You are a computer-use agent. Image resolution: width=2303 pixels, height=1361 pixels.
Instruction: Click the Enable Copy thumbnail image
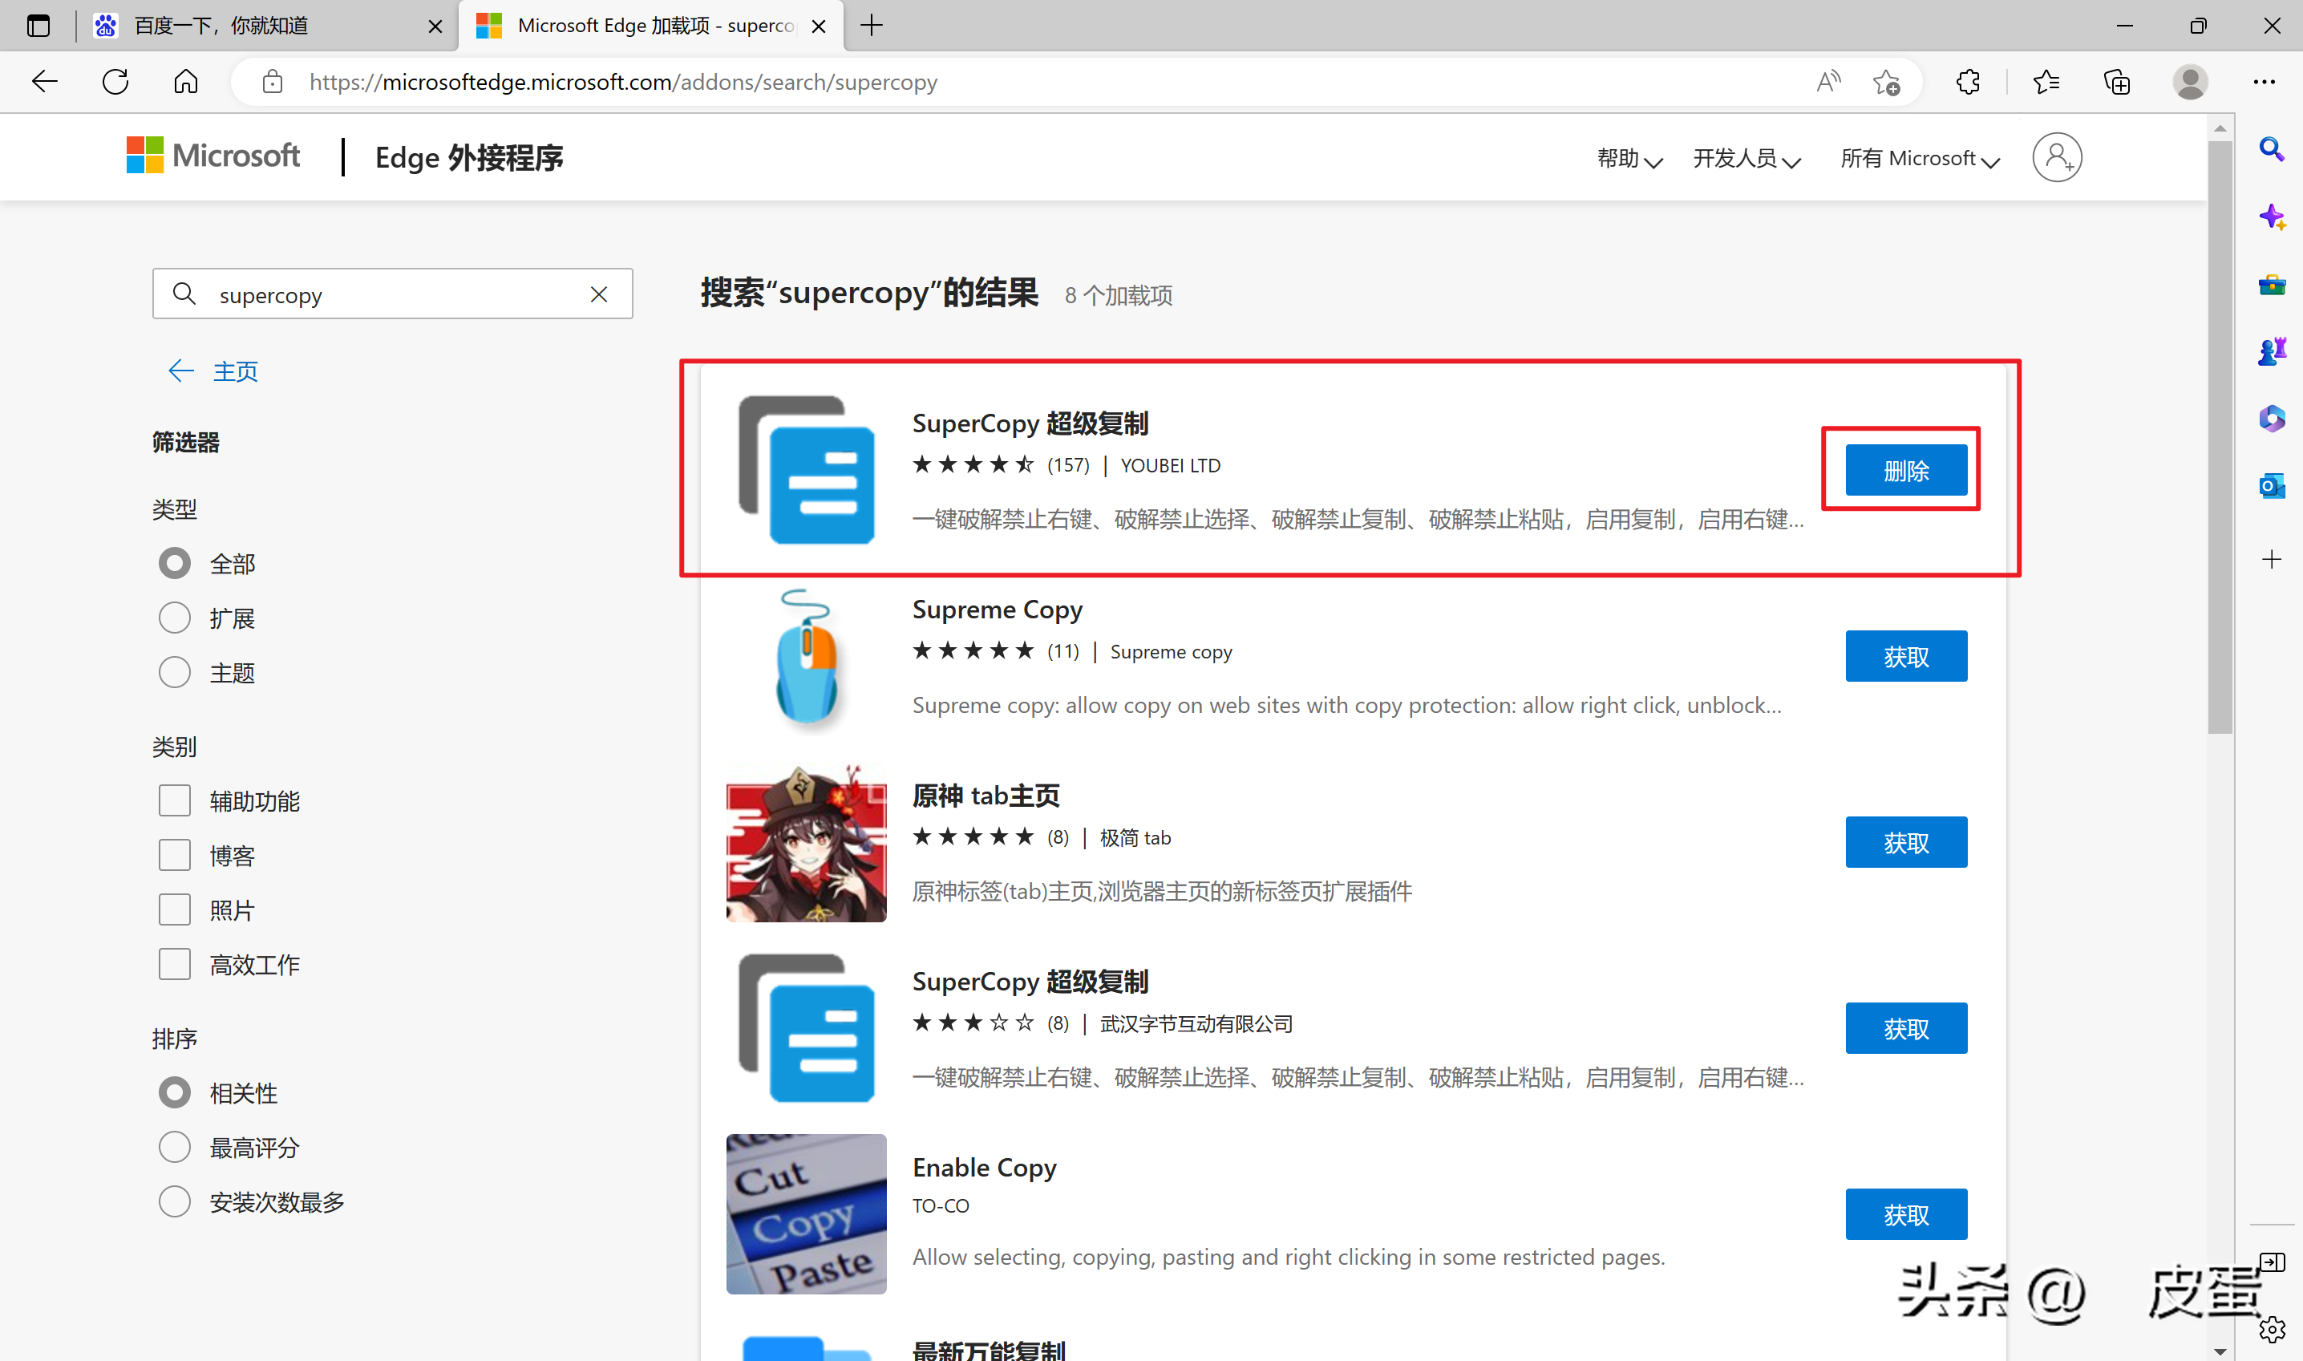tap(806, 1214)
